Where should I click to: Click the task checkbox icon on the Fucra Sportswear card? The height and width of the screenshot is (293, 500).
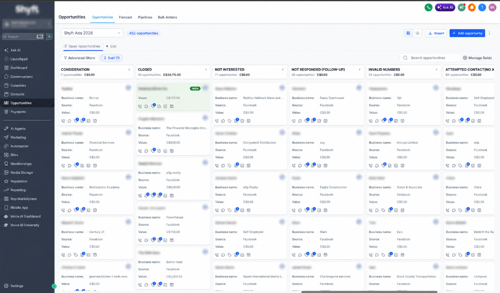click(x=319, y=121)
